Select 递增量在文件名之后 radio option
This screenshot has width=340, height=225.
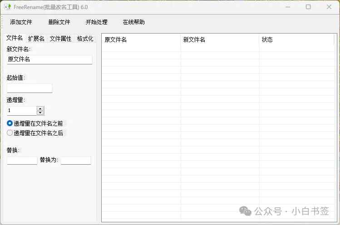[34, 133]
